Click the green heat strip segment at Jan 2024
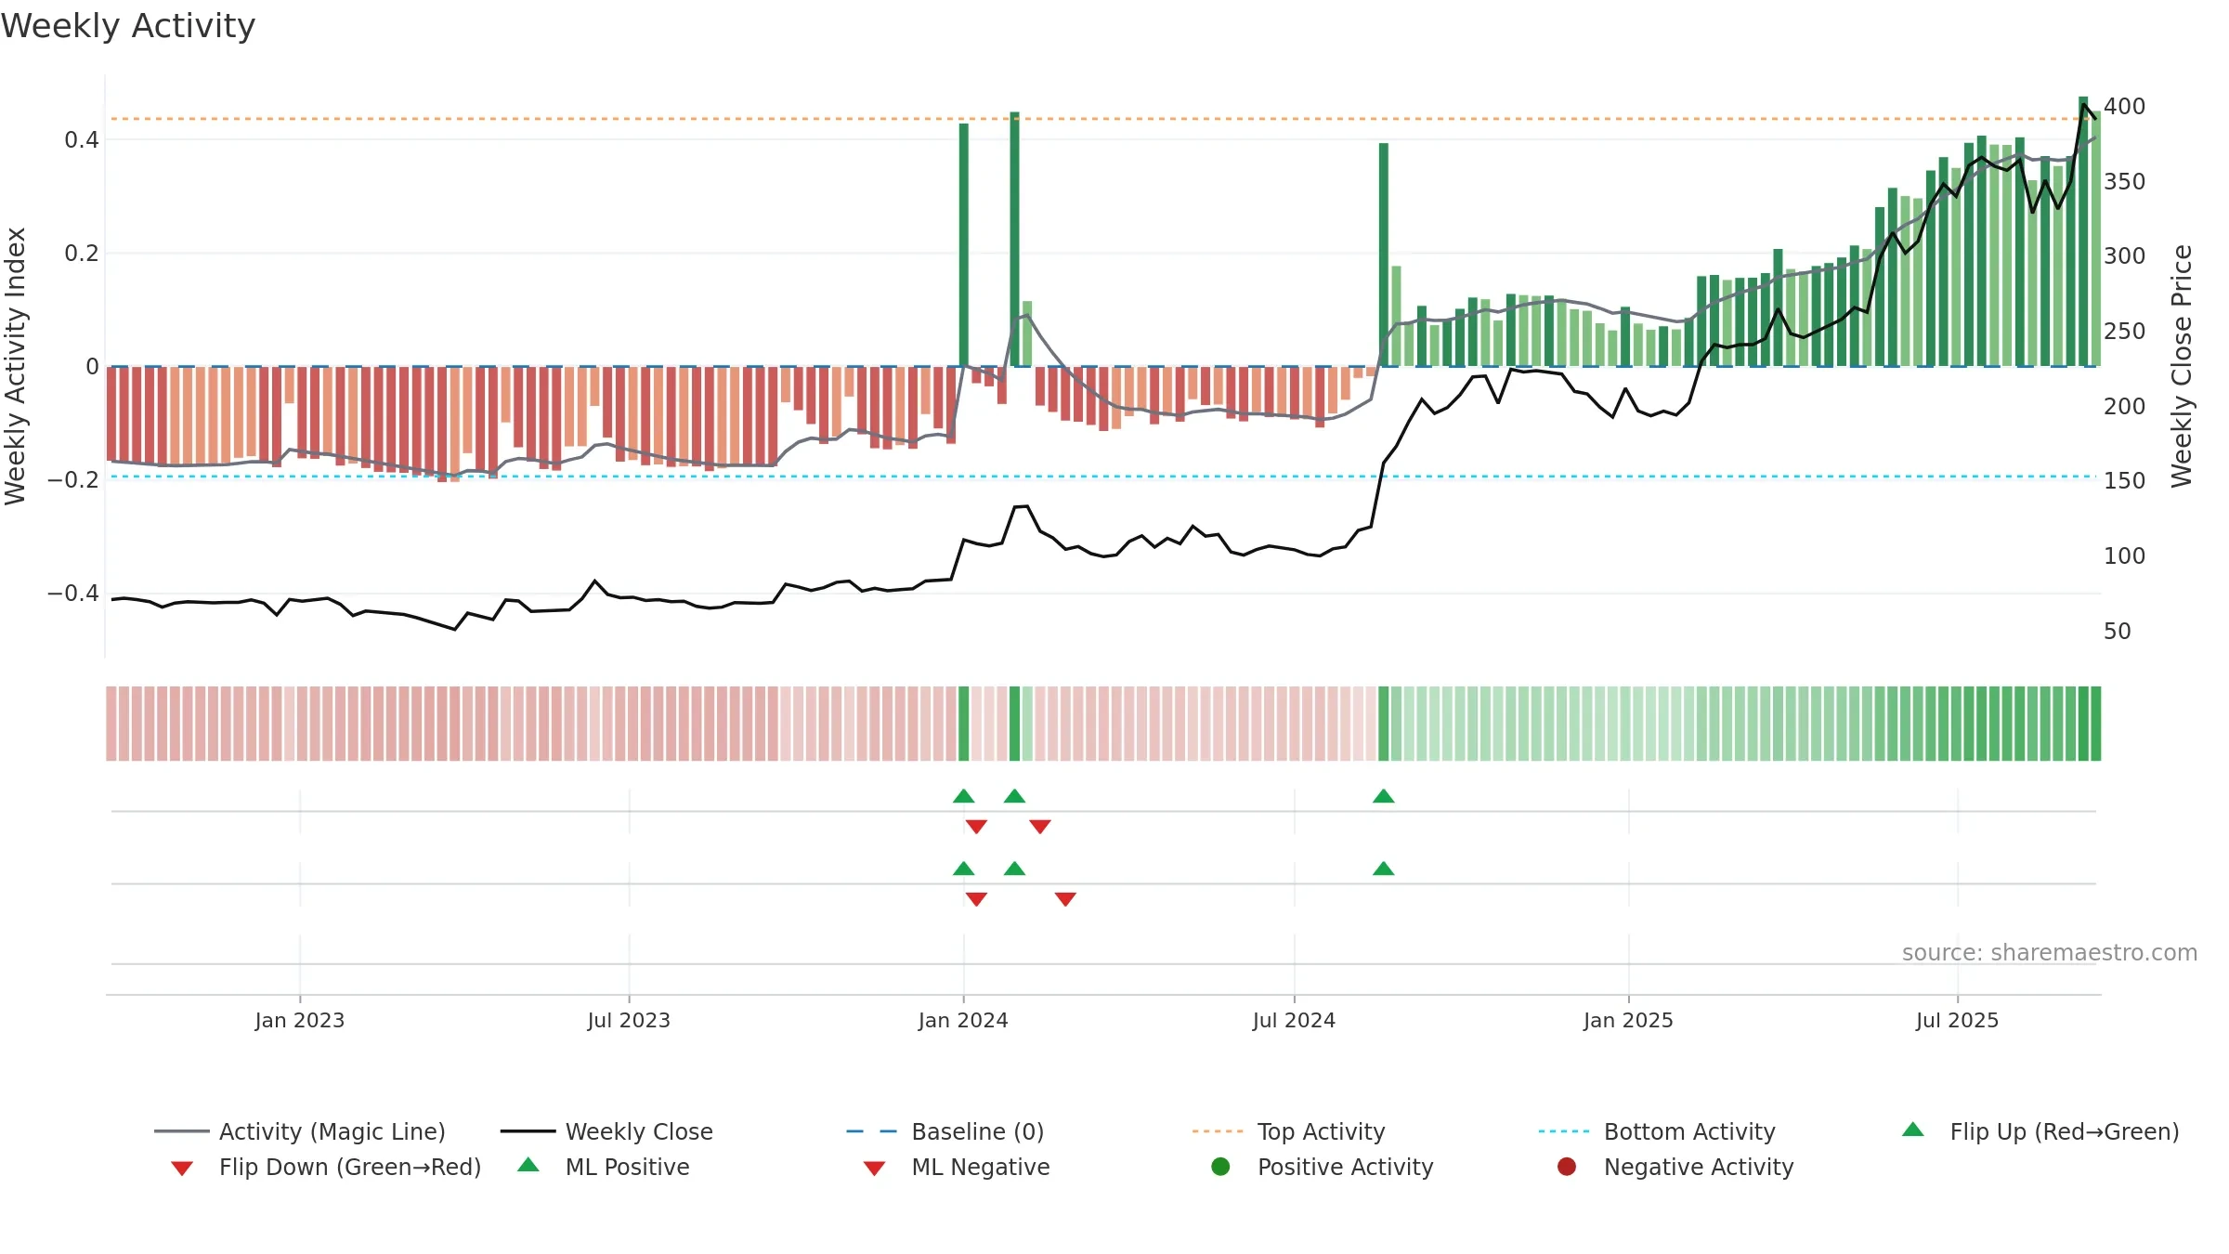The image size is (2229, 1254). point(964,724)
